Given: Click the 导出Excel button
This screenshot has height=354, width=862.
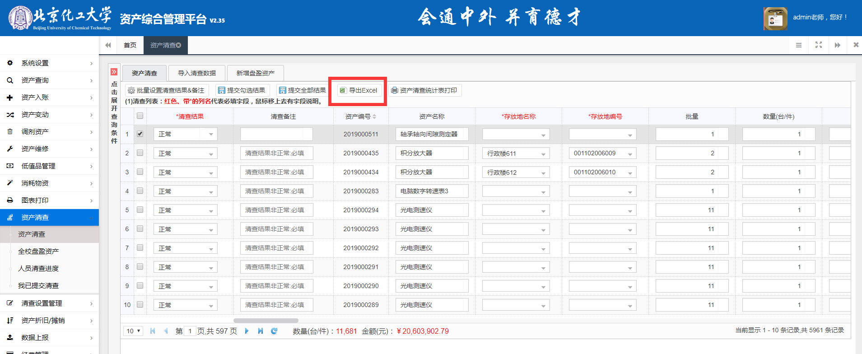Looking at the screenshot, I should click(x=359, y=90).
